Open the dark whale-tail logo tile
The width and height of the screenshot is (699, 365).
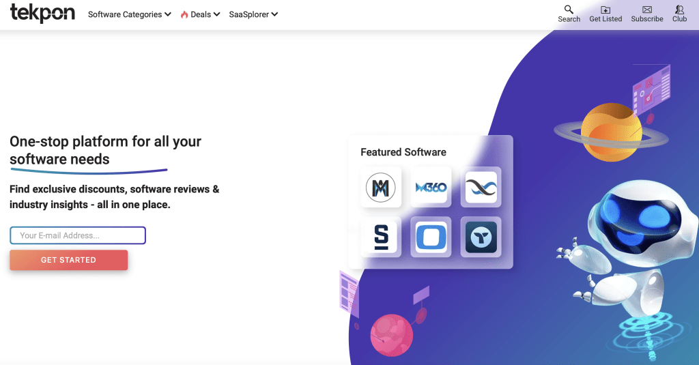tap(481, 237)
